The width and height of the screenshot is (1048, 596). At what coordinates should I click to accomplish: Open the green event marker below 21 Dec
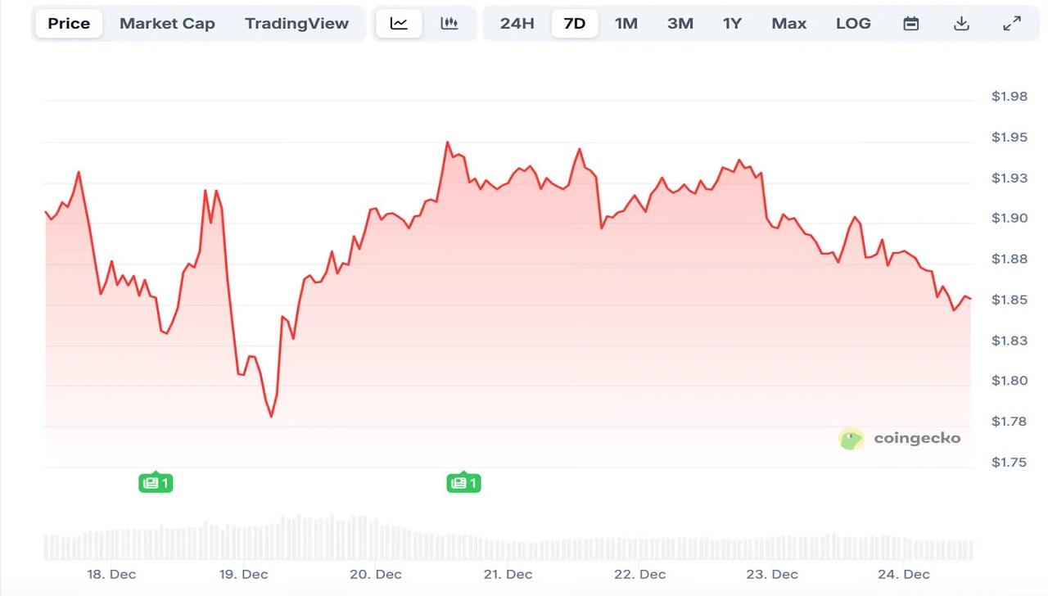point(463,483)
